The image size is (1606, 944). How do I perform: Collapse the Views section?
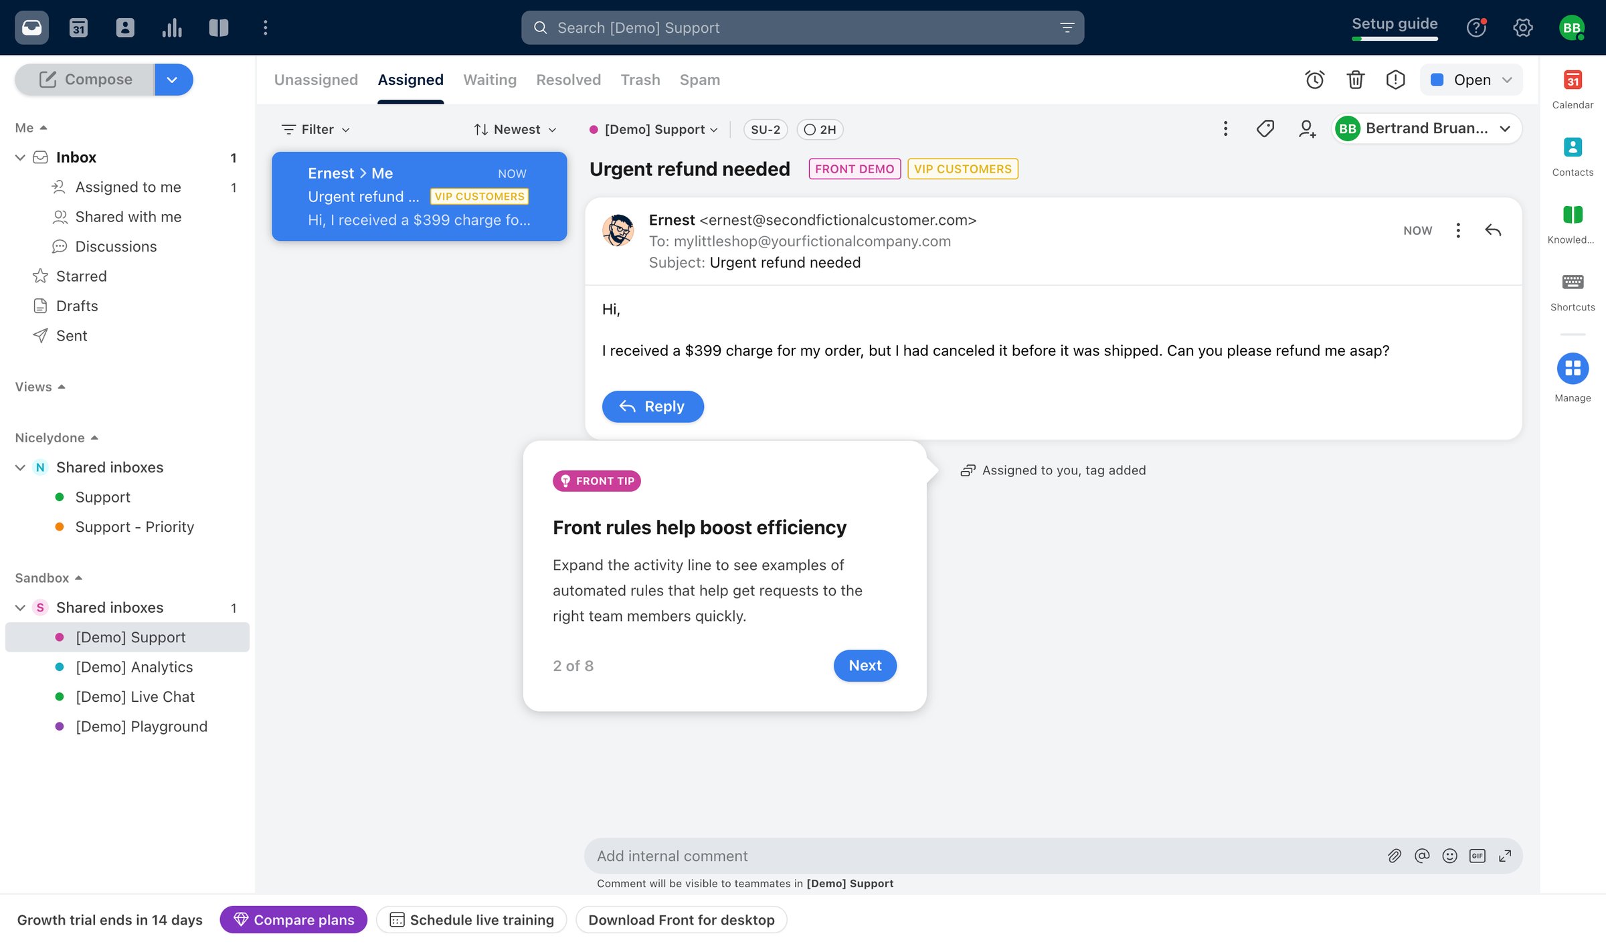pyautogui.click(x=40, y=387)
